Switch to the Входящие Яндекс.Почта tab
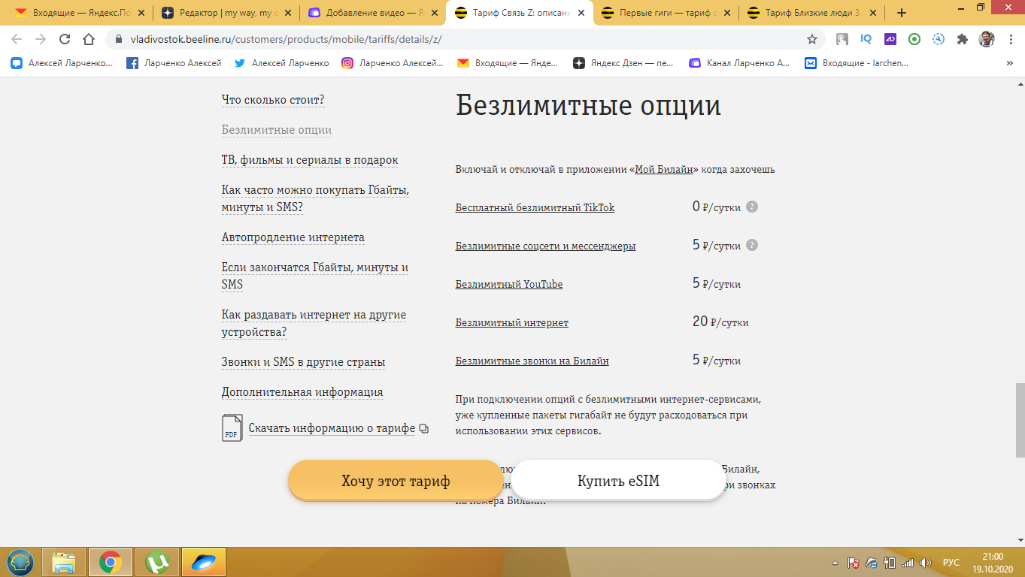 79,13
